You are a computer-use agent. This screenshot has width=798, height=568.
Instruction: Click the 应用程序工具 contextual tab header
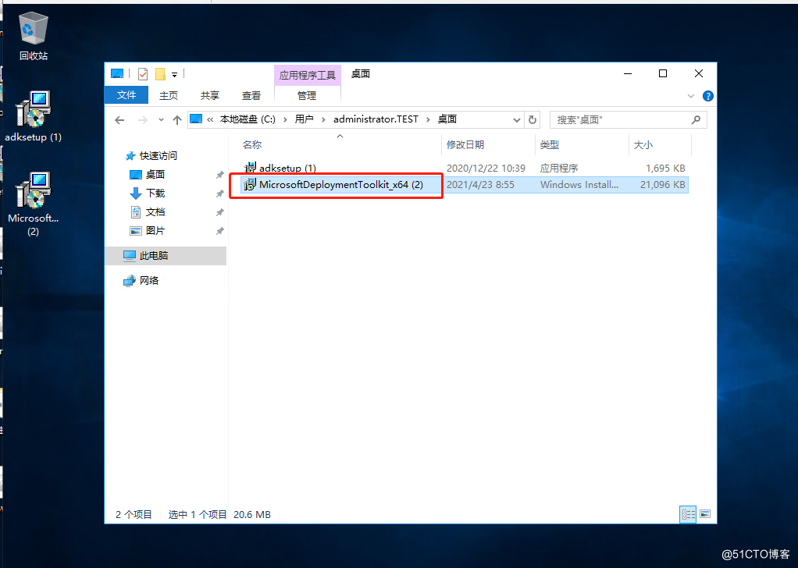point(308,75)
